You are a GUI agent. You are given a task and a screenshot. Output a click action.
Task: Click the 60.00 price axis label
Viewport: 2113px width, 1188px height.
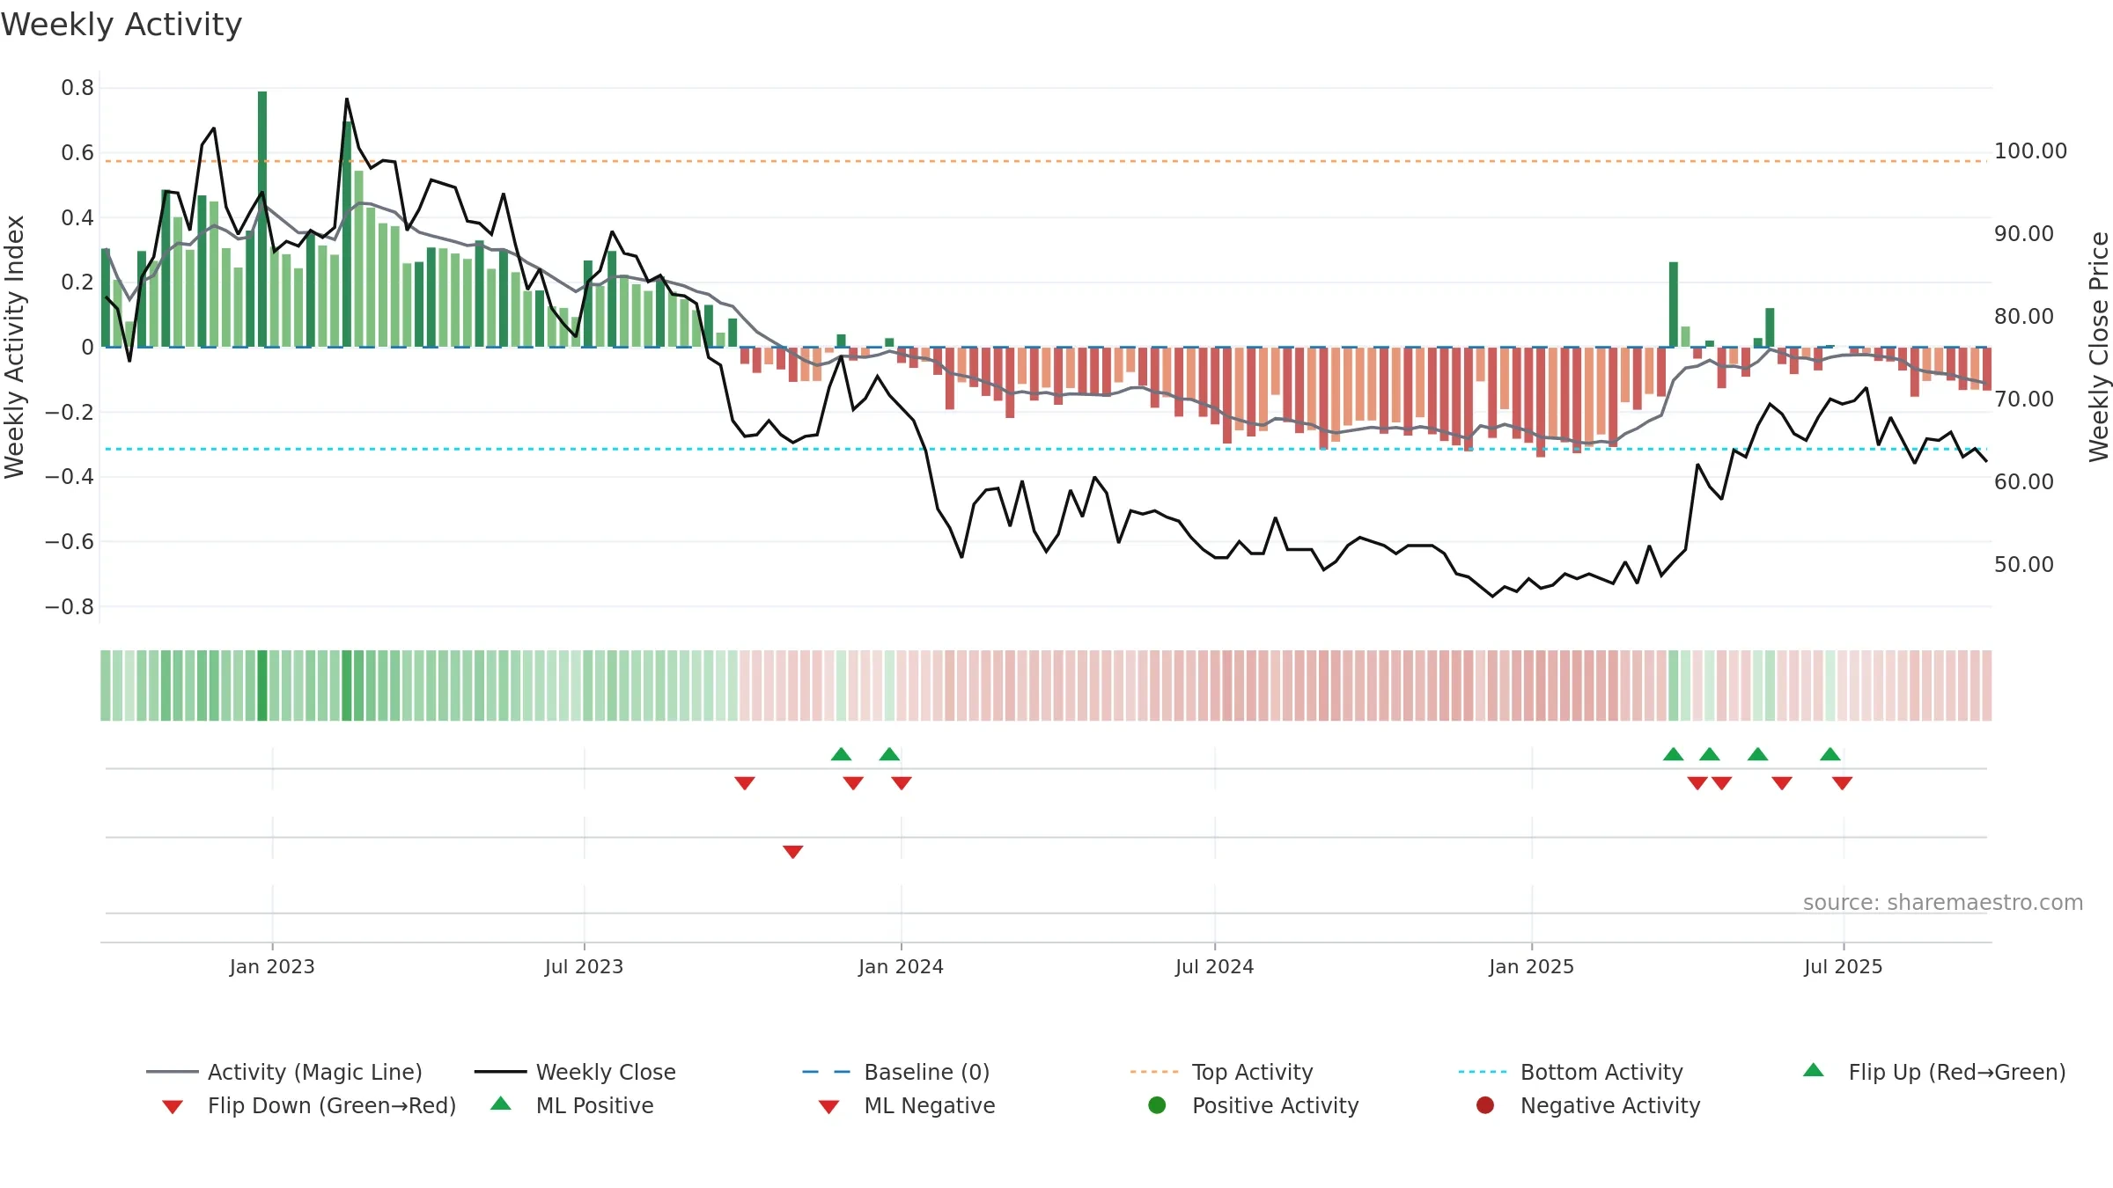pos(2023,481)
